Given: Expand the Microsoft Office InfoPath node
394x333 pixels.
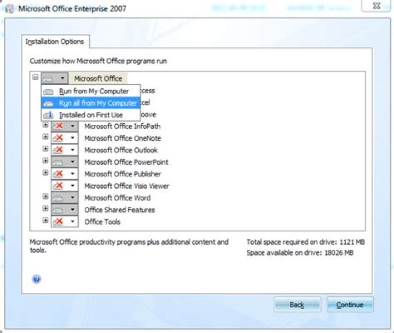Looking at the screenshot, I should (x=45, y=125).
